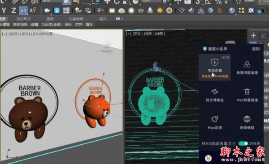Screen dimensions: 269x164
Task: Click the four colored spheres icon
Action: click(242, 11)
